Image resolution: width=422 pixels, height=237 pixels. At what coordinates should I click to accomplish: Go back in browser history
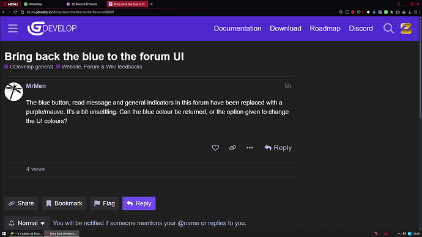[4, 12]
